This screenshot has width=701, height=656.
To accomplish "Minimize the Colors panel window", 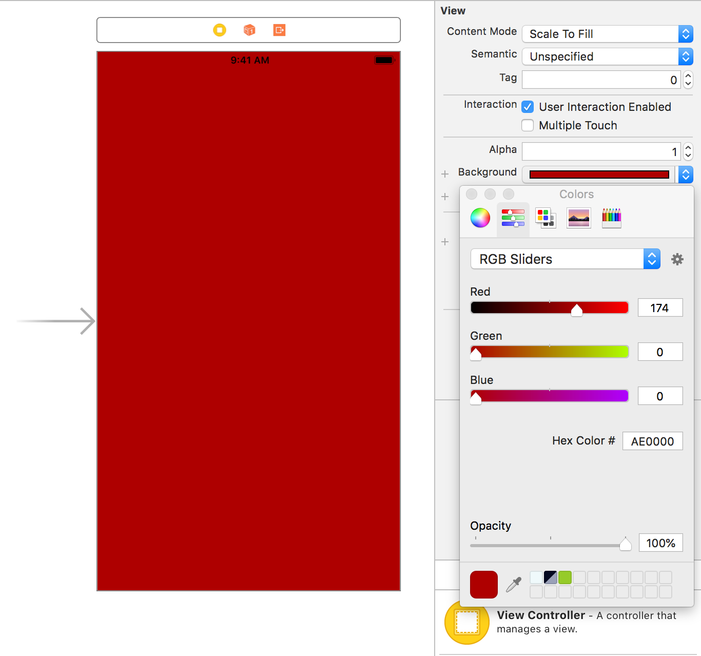I will (x=490, y=194).
